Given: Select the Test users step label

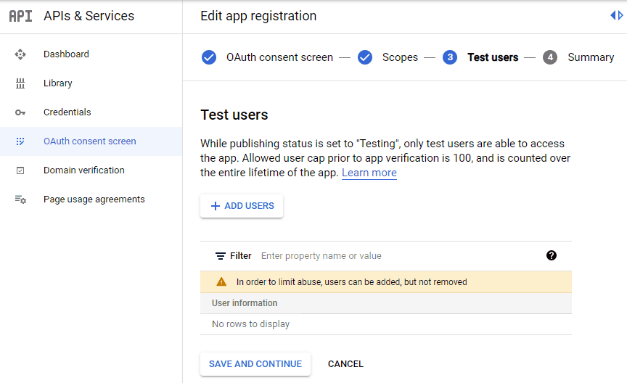Looking at the screenshot, I should [493, 57].
